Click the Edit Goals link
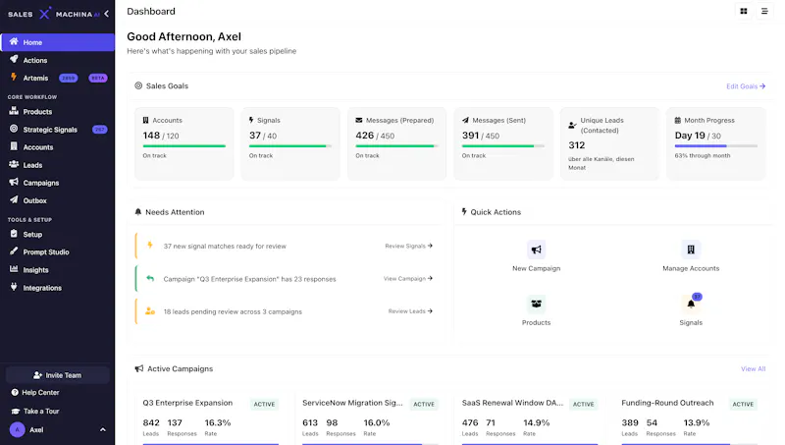Image resolution: width=785 pixels, height=445 pixels. [746, 86]
